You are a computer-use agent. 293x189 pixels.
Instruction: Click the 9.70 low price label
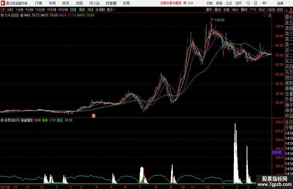point(70,113)
